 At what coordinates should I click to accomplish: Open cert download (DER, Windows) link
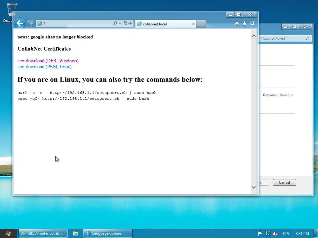click(48, 61)
